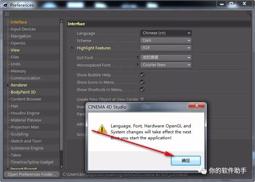The height and width of the screenshot is (182, 255).
Task: Open Sculpting preferences
Action: [19, 134]
